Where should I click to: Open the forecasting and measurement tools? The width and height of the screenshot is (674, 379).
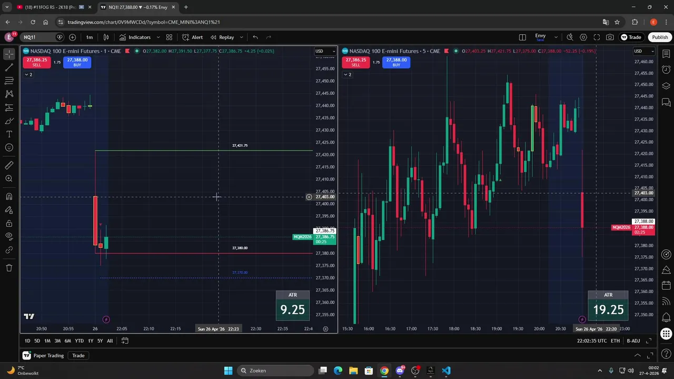point(9,107)
